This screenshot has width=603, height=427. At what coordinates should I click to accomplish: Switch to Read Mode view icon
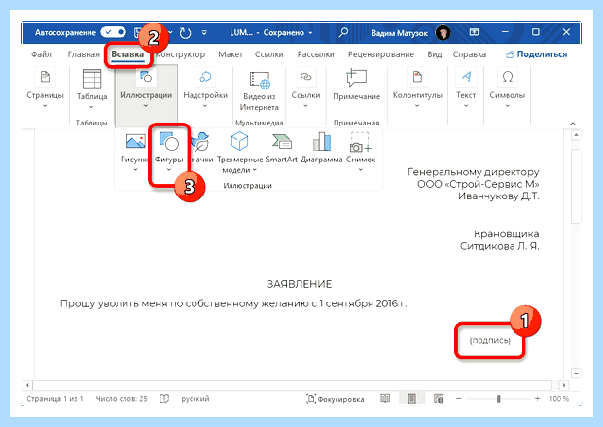[x=385, y=398]
